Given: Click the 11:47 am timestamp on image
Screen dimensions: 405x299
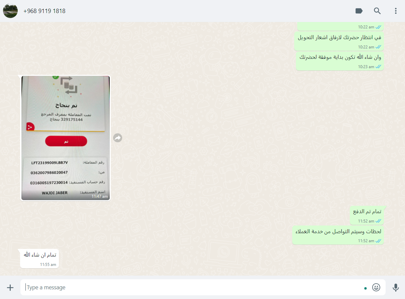Looking at the screenshot, I should click(x=100, y=196).
